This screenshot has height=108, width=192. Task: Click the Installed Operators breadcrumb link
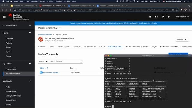(45, 34)
